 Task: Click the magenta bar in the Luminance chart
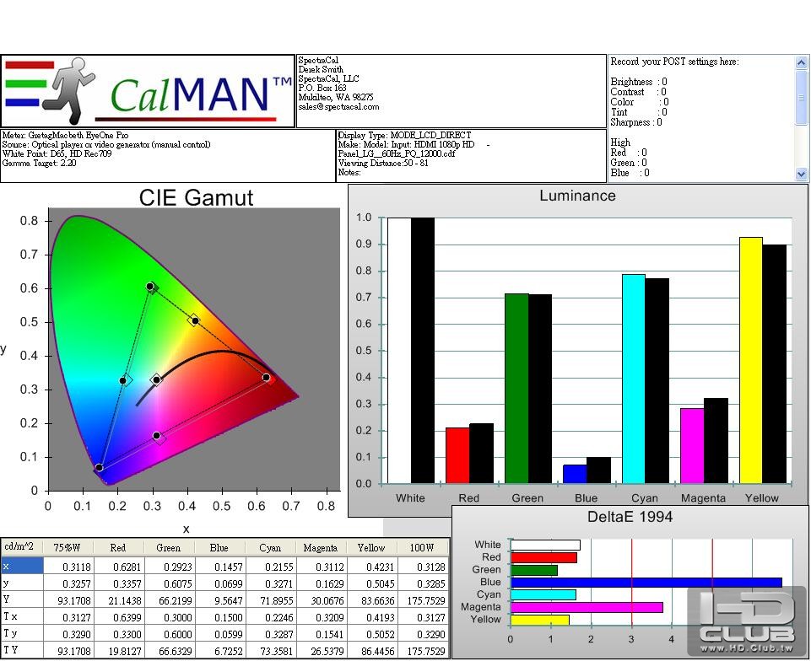(x=692, y=446)
